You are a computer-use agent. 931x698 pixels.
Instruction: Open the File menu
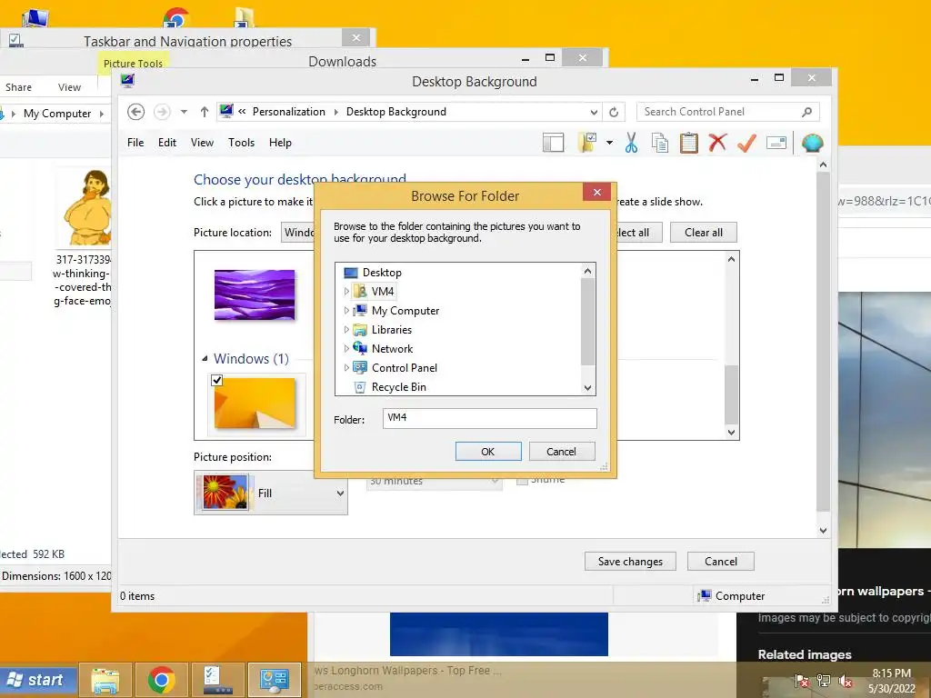[x=135, y=143]
